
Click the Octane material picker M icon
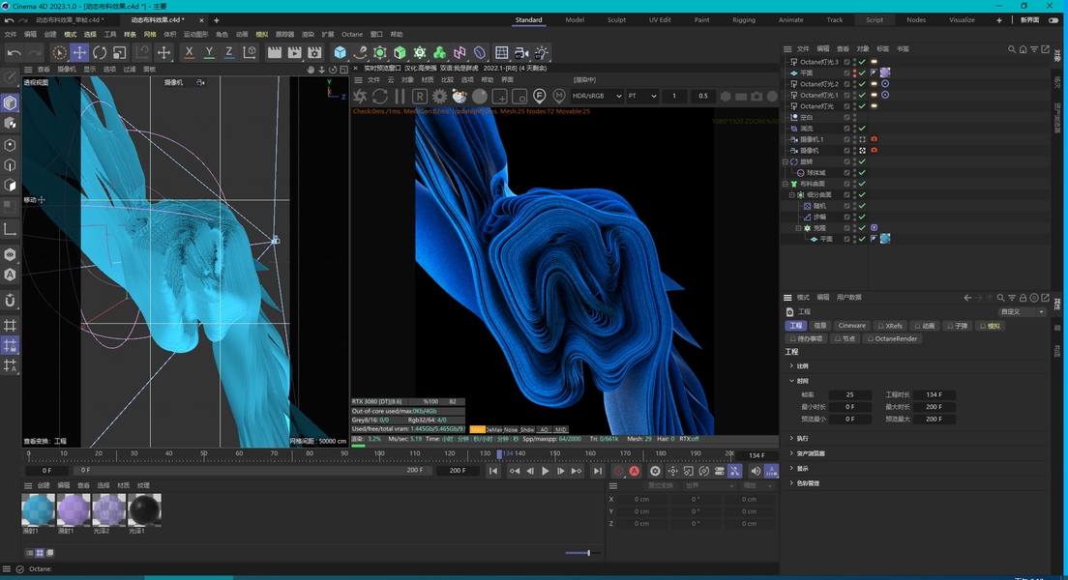[x=559, y=96]
